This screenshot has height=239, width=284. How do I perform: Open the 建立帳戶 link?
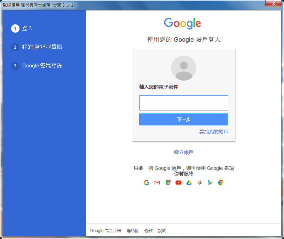click(x=183, y=152)
